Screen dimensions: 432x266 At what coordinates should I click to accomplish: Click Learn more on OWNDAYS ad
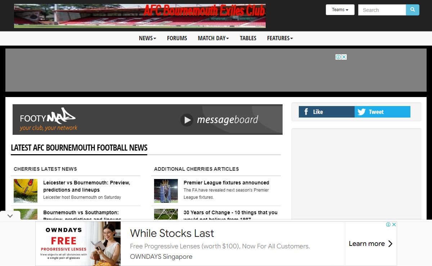[x=371, y=244]
